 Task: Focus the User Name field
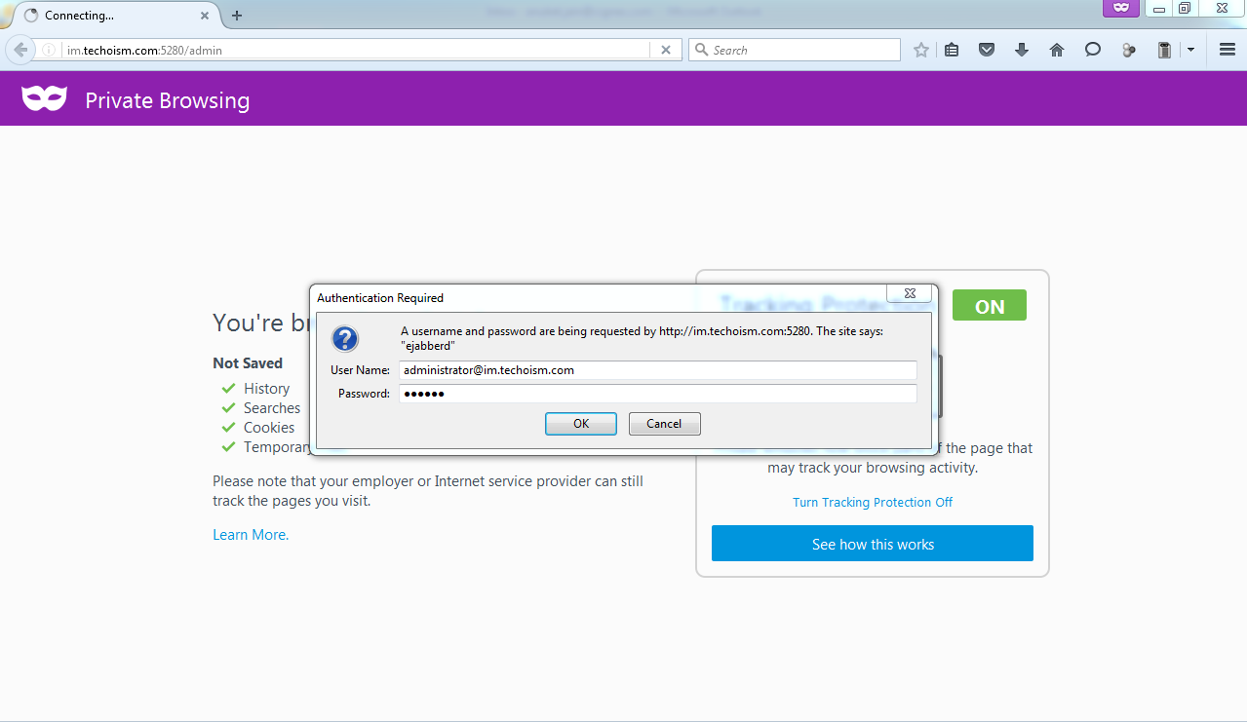[658, 370]
